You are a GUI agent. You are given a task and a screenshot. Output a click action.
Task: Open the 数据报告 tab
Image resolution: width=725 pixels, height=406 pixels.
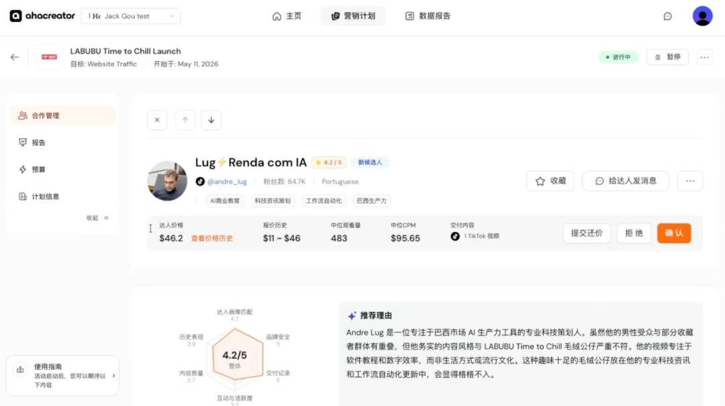click(428, 15)
